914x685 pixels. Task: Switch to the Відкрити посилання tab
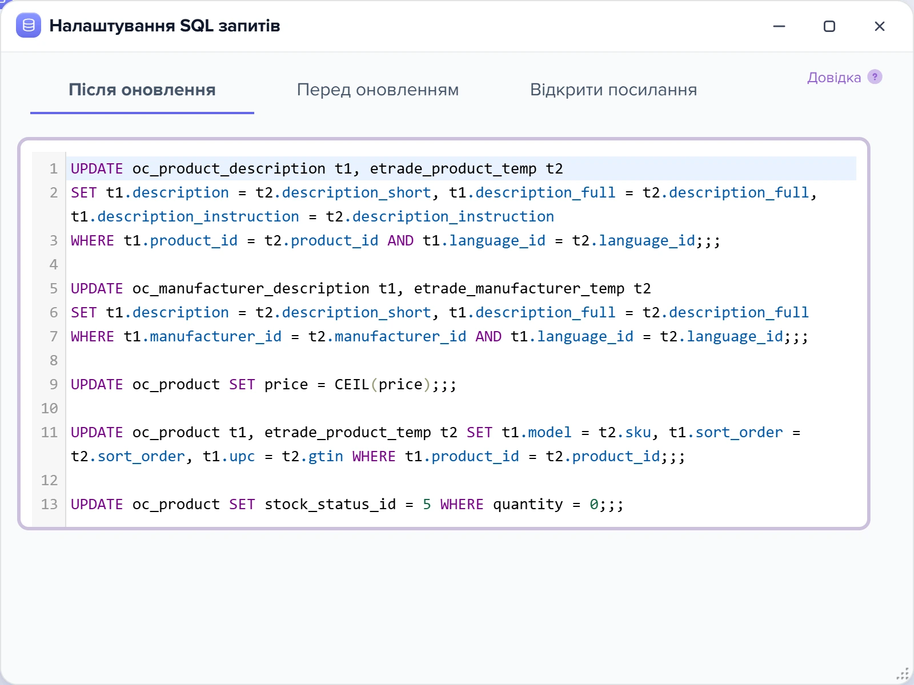614,90
